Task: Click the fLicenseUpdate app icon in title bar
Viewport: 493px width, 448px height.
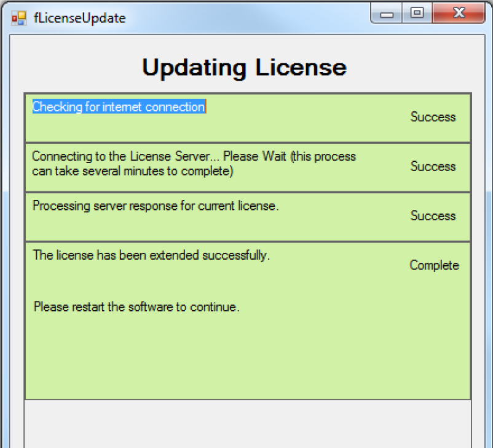Action: point(19,18)
